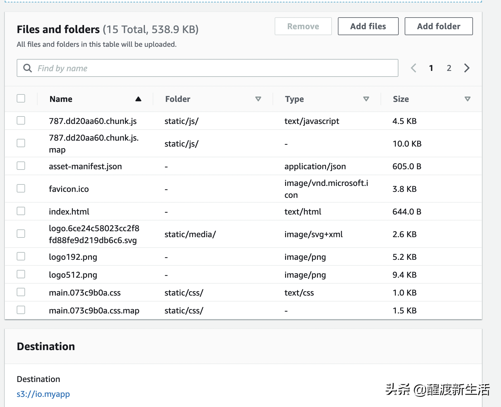Click the Remove button
Screen dimensions: 501x407
pyautogui.click(x=303, y=26)
